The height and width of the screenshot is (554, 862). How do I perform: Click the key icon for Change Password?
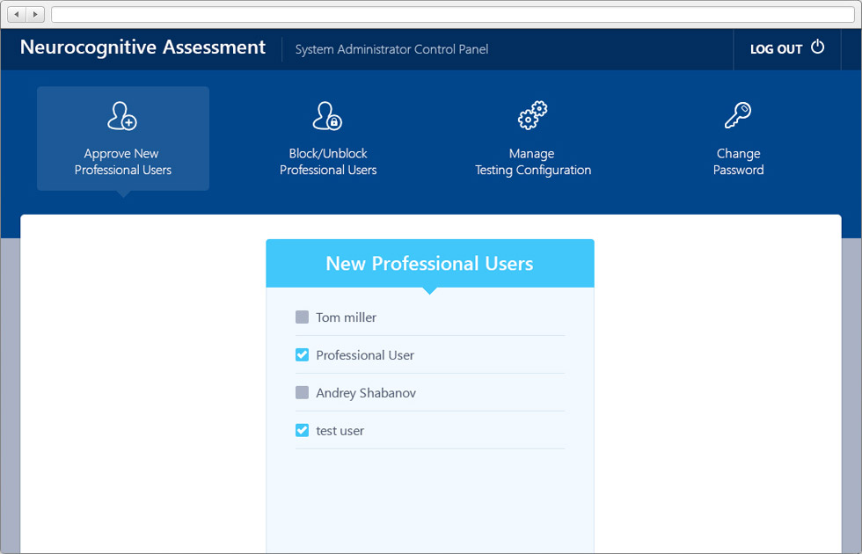coord(738,115)
